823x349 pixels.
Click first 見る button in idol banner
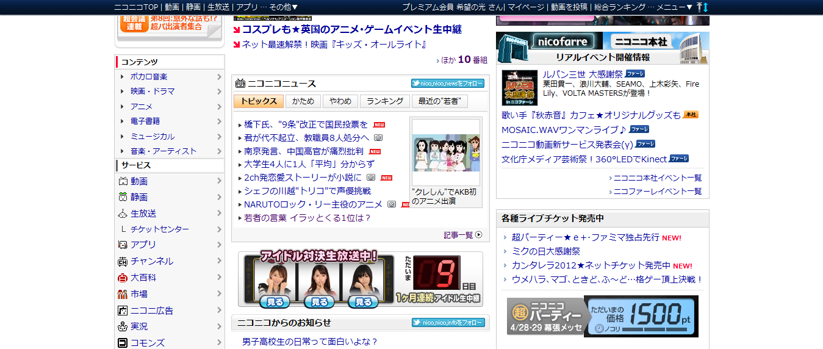275,301
